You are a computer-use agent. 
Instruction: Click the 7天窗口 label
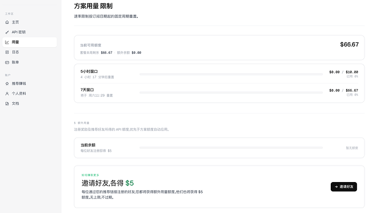point(87,90)
